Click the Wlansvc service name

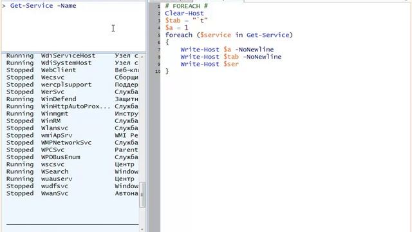tap(55, 128)
